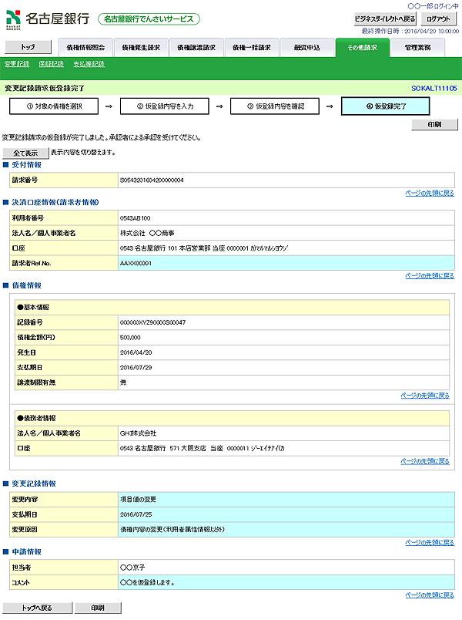Click step ② 仮登録内容を入力
The height and width of the screenshot is (620, 462).
(165, 106)
